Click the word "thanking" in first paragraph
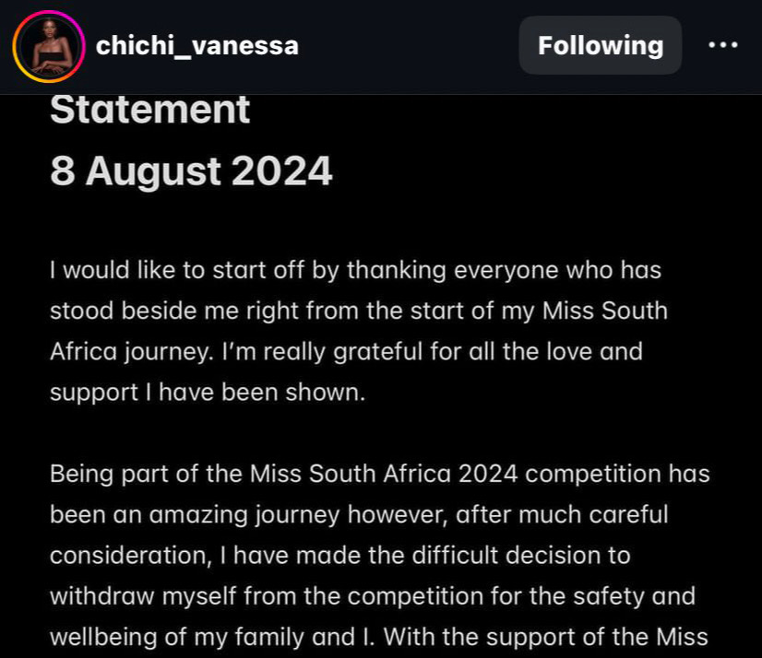This screenshot has width=762, height=658. click(x=397, y=271)
